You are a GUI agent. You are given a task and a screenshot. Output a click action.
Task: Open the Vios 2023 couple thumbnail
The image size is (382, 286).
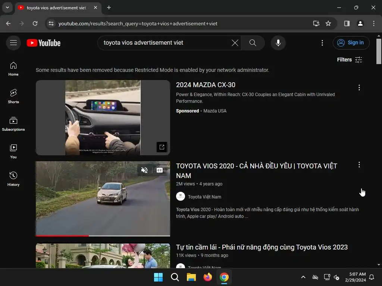click(103, 256)
